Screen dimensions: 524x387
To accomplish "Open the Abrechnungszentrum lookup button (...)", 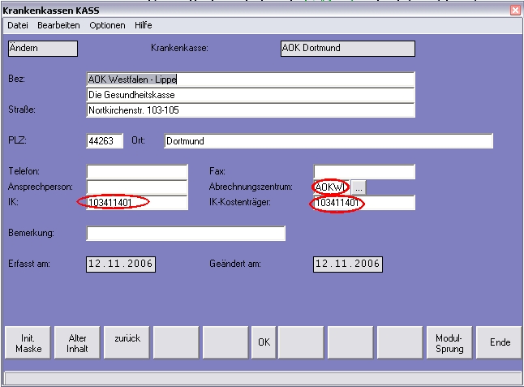I will (359, 187).
